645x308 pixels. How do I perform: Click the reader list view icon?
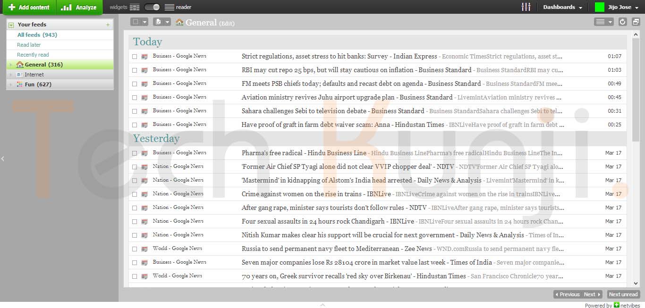click(170, 7)
